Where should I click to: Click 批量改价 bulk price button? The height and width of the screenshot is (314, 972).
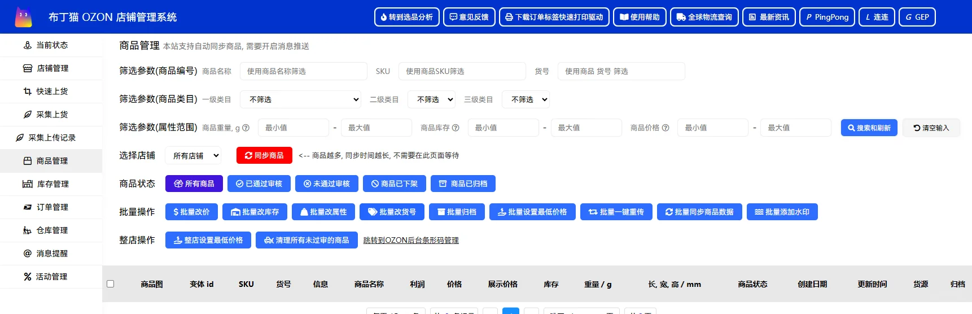tap(191, 212)
